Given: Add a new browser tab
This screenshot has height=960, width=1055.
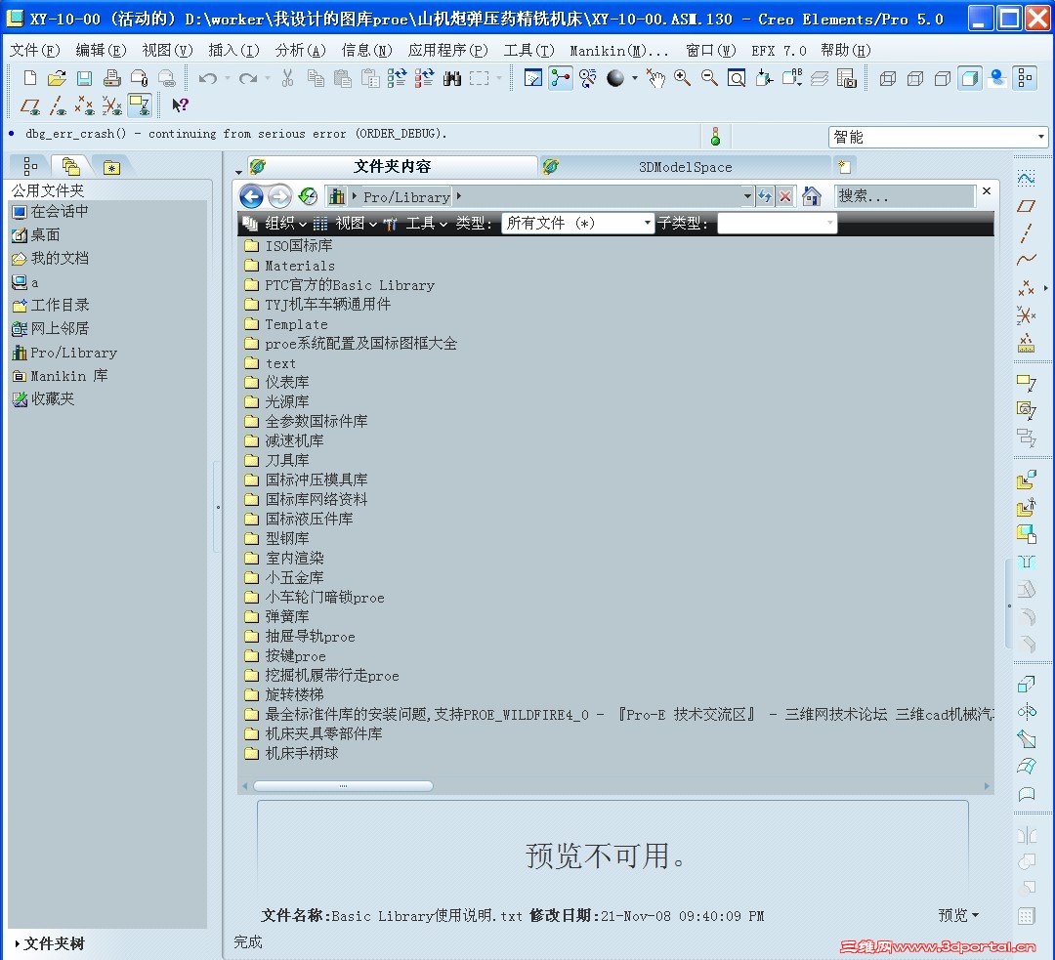Looking at the screenshot, I should (844, 166).
